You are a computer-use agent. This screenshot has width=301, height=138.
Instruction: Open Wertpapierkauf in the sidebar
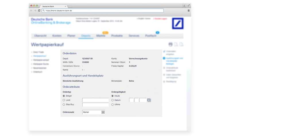40,56
